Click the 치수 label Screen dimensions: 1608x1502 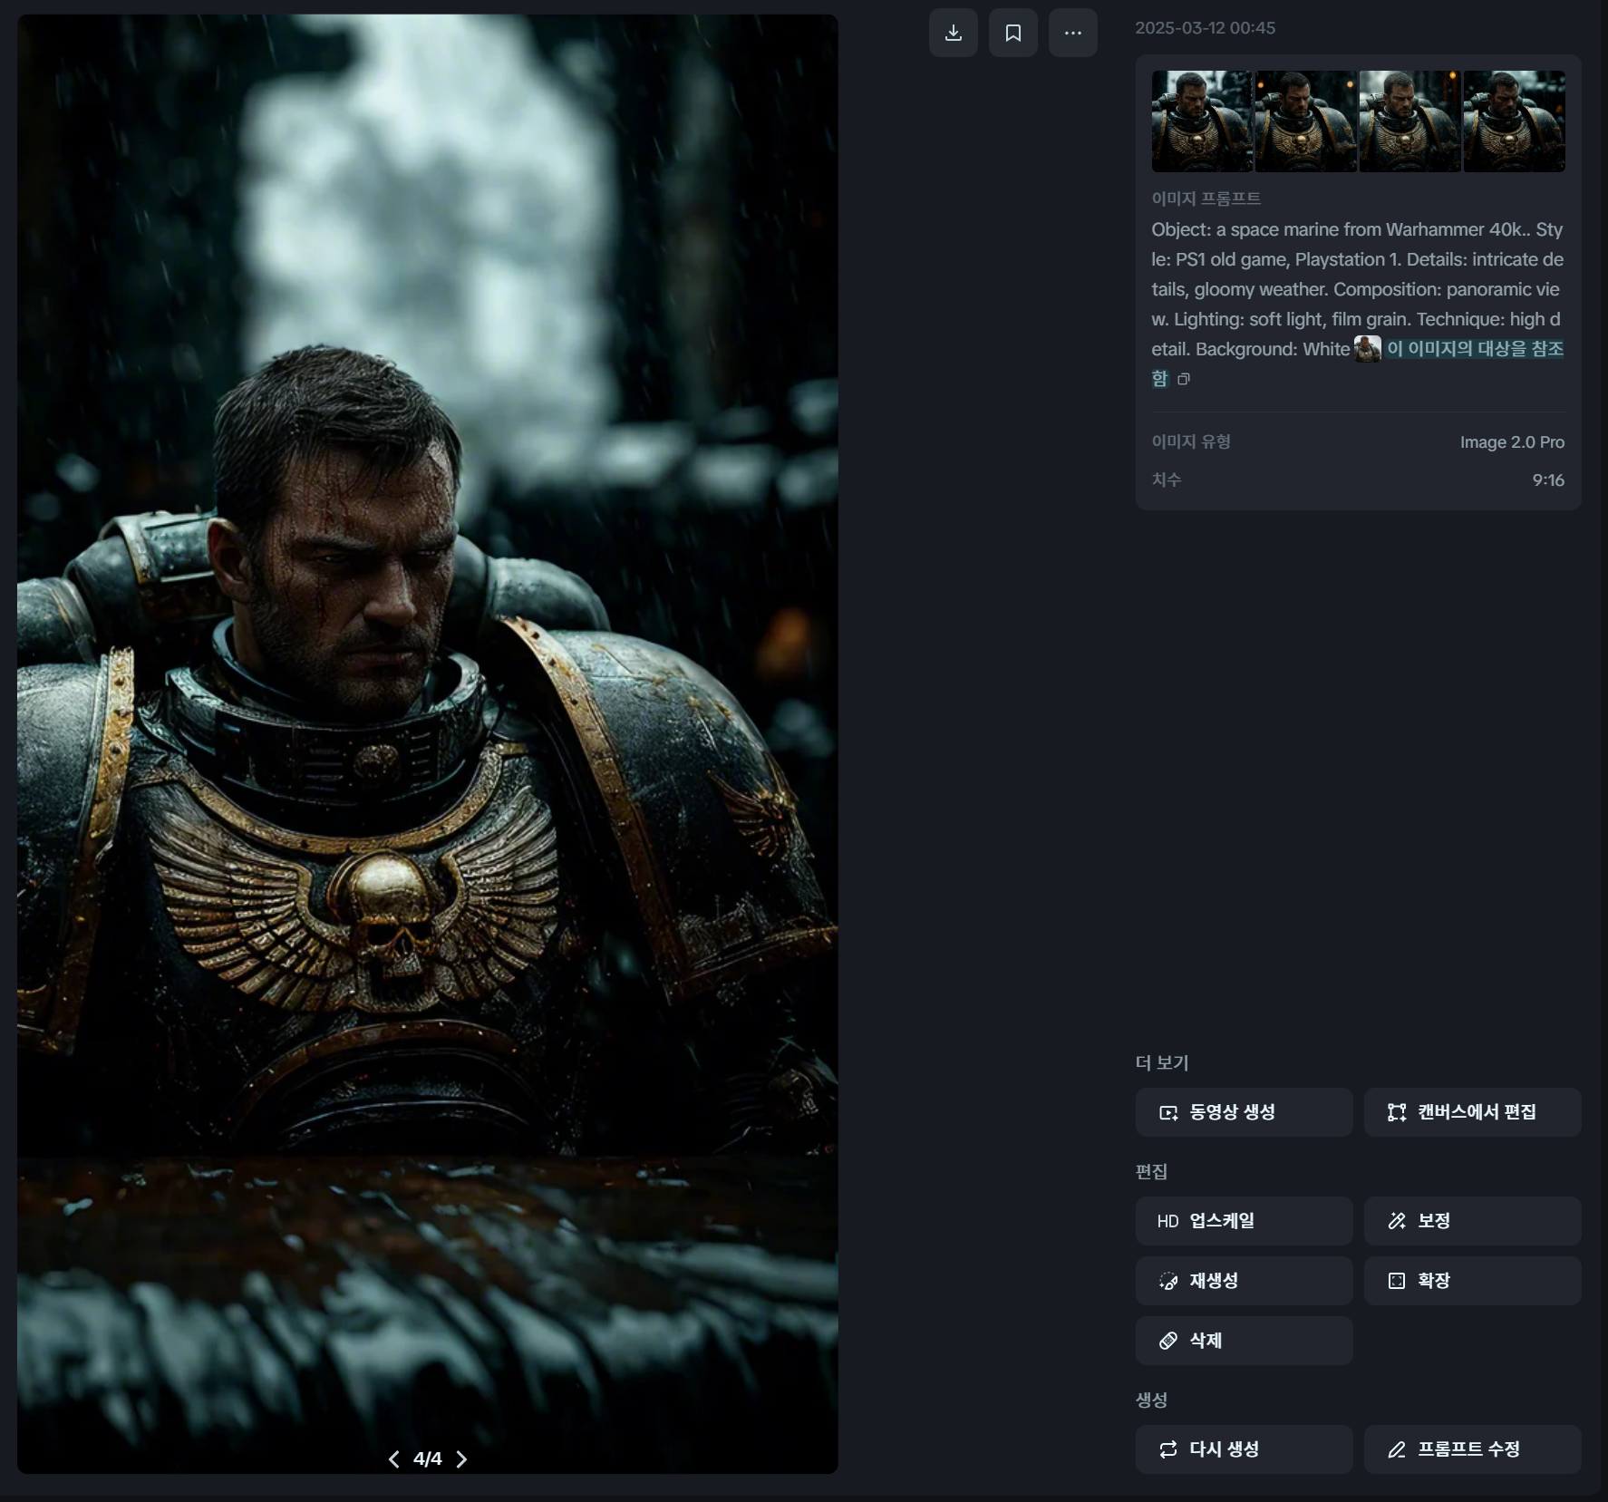coord(1166,480)
